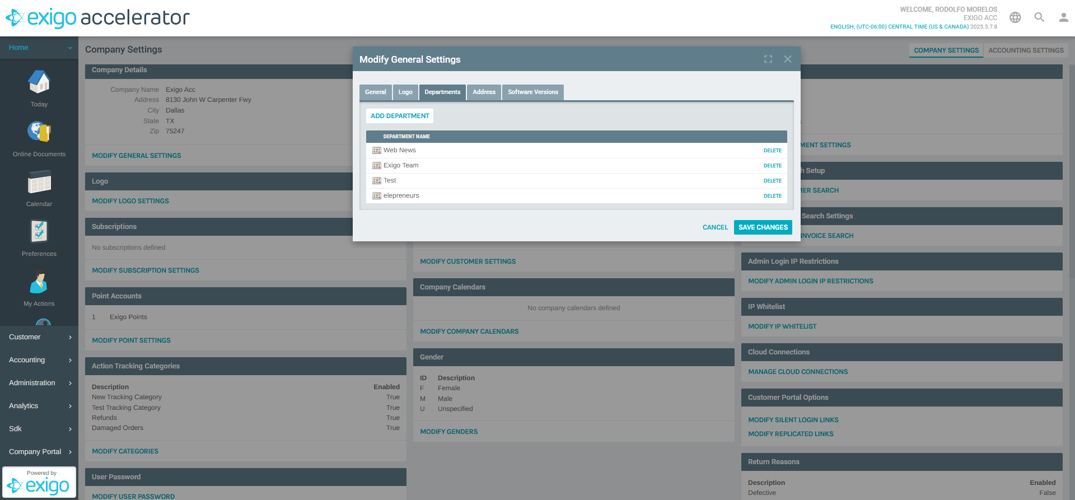Select the Company Settings top tab

pos(946,50)
